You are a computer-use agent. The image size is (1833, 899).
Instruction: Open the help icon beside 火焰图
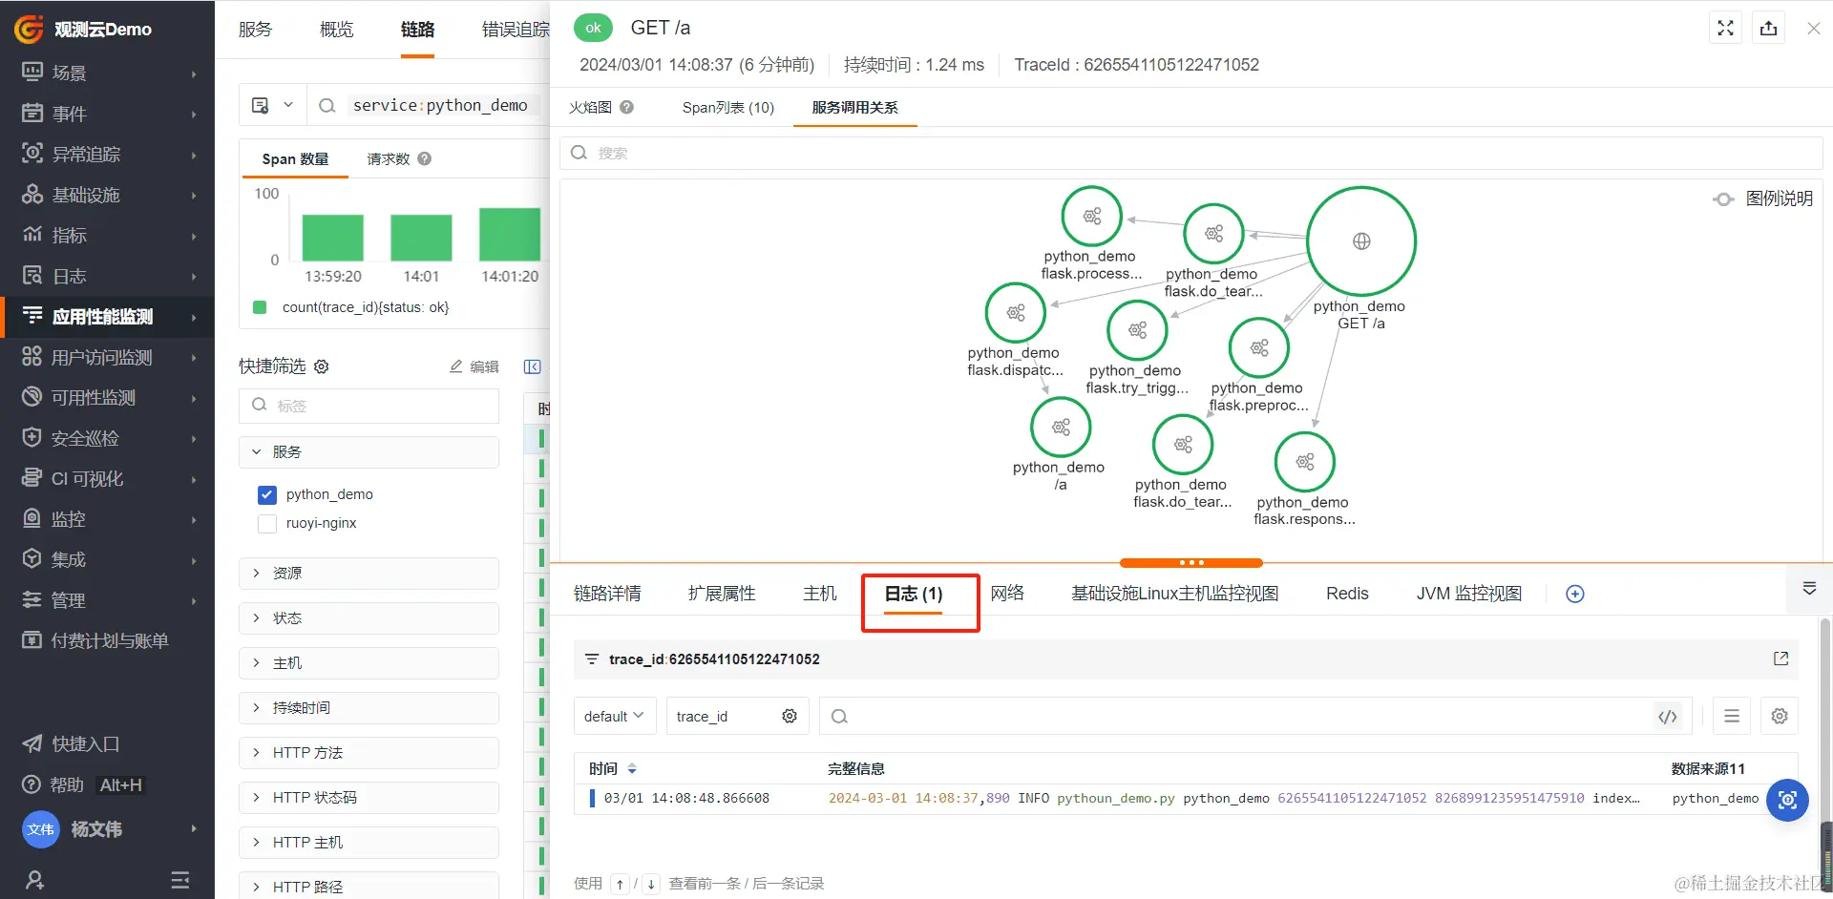(626, 107)
